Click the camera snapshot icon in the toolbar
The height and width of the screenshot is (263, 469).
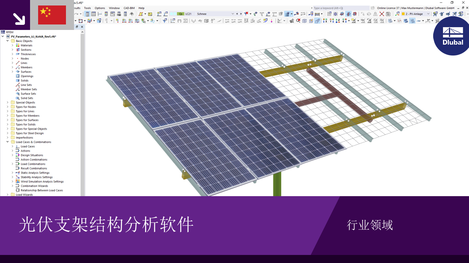(388, 14)
